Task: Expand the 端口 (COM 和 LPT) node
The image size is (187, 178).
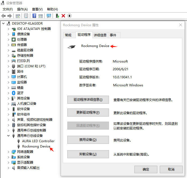Action: [8, 66]
